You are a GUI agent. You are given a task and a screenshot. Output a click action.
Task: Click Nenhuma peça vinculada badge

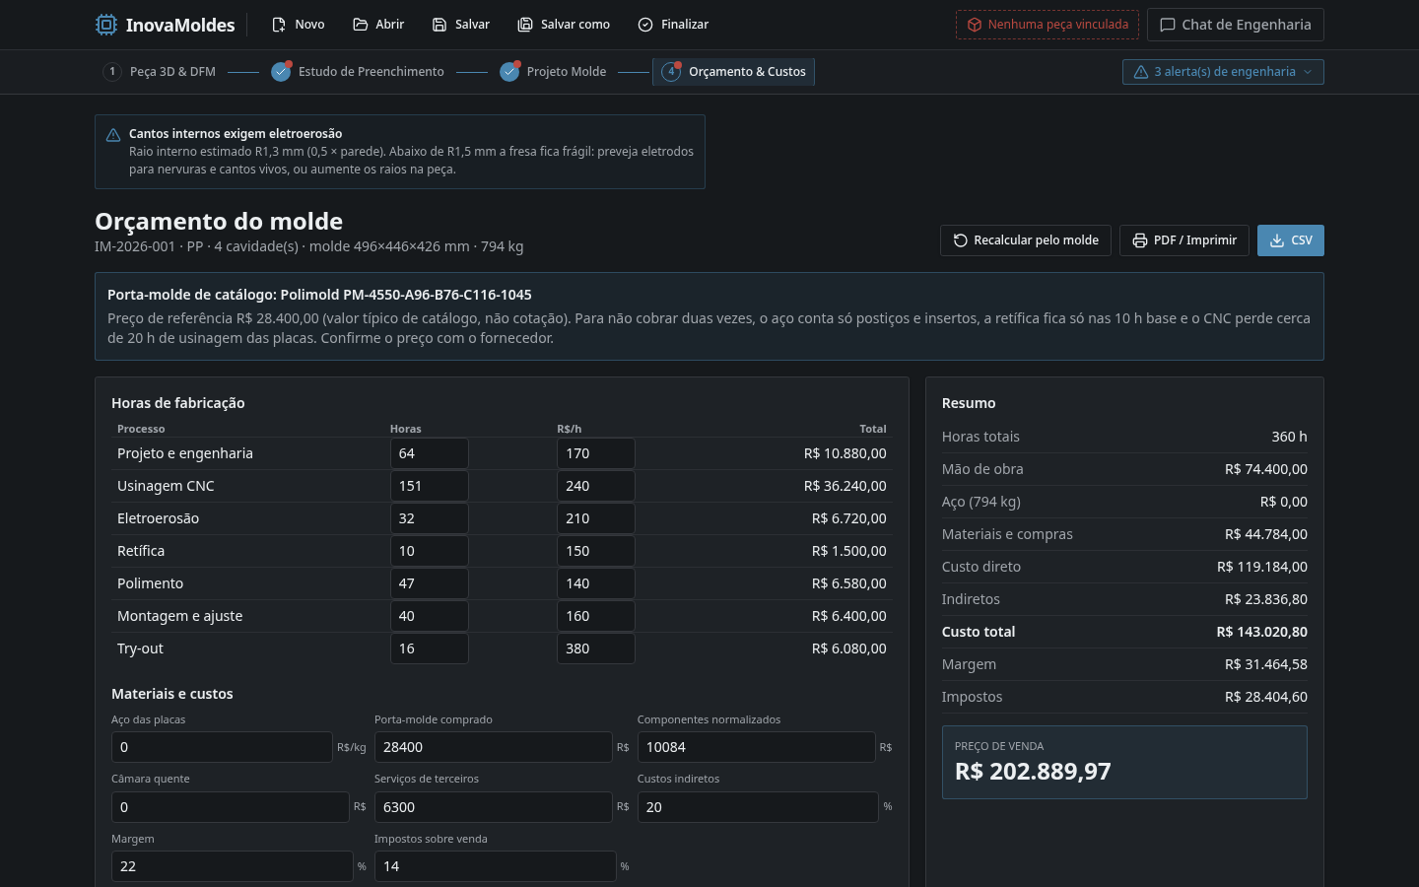1047,25
